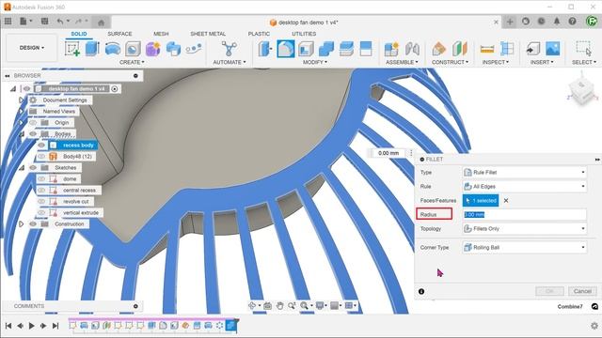Click the OK button in the Fillet dialog
The width and height of the screenshot is (602, 338).
pos(549,291)
